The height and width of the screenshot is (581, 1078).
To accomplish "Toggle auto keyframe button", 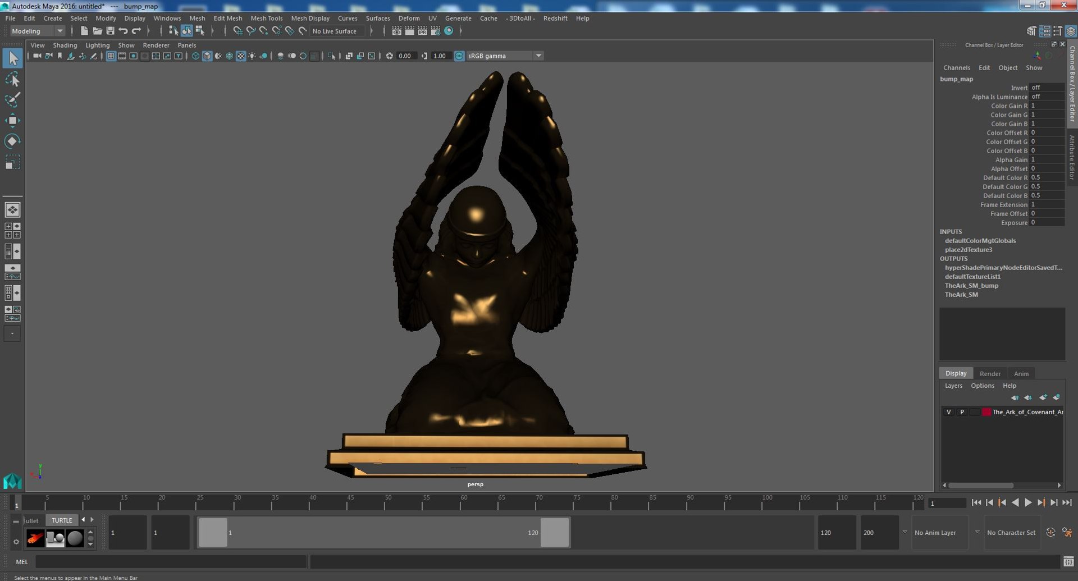I will (1050, 532).
